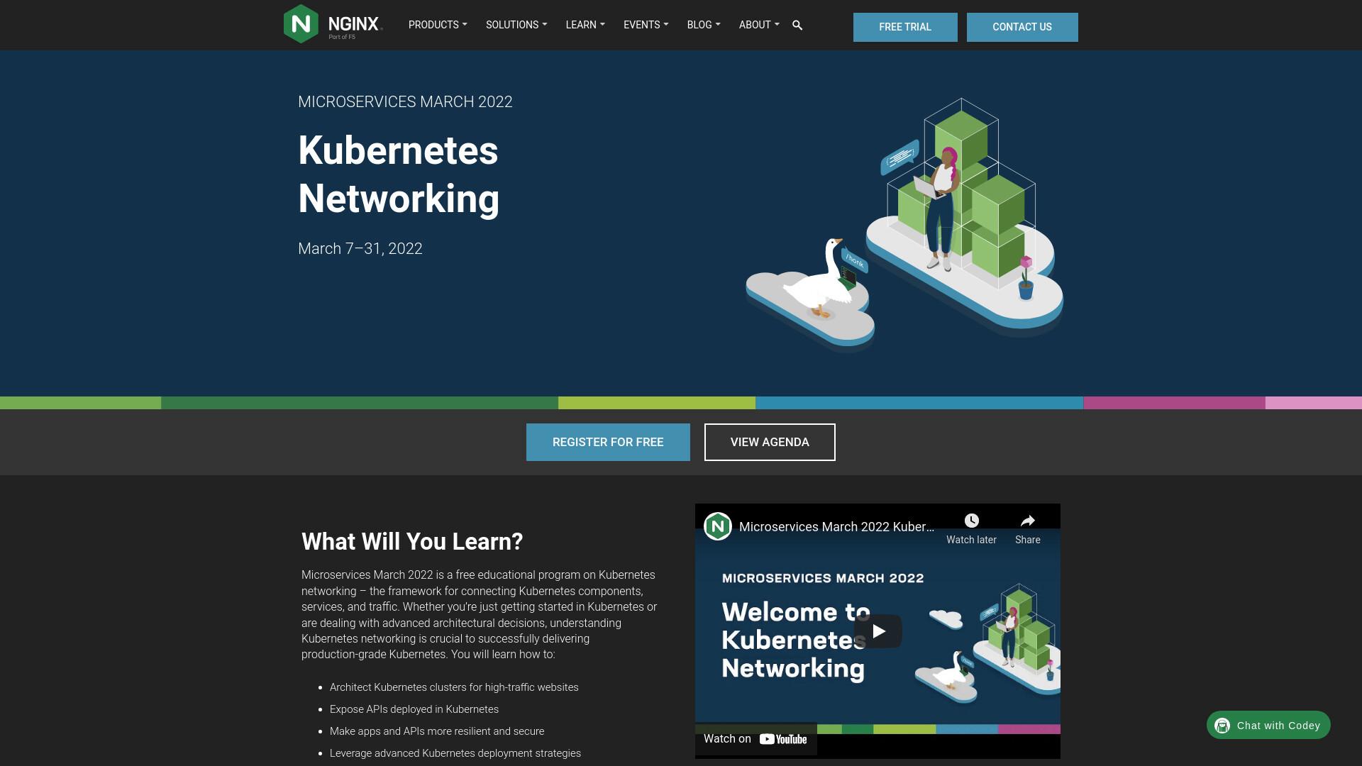The width and height of the screenshot is (1362, 766).
Task: Open the Chat with Codey widget
Action: [1268, 725]
